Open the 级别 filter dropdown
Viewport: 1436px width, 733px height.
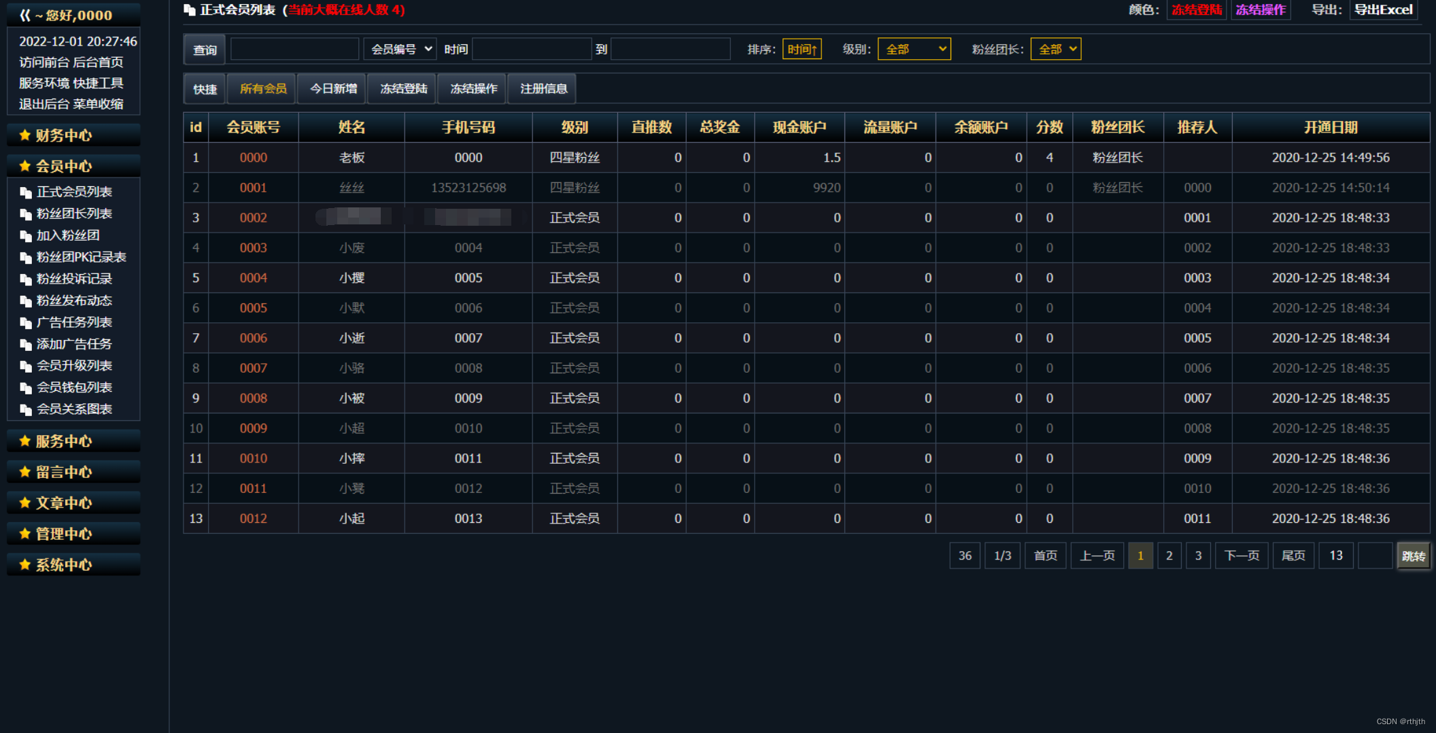coord(914,49)
